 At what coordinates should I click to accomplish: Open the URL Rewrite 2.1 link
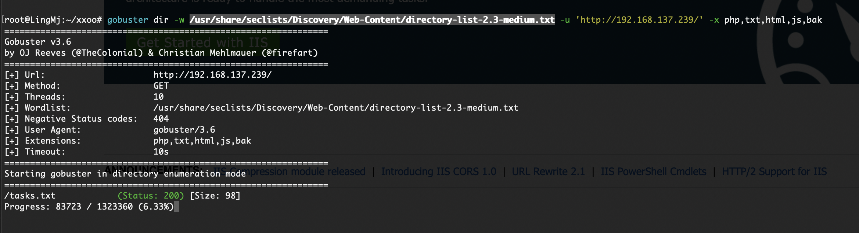[x=548, y=171]
